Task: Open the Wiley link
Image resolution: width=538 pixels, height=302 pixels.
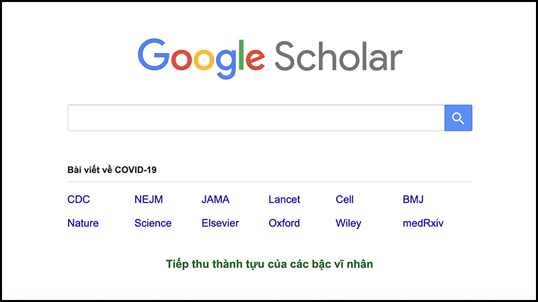Action: tap(348, 223)
